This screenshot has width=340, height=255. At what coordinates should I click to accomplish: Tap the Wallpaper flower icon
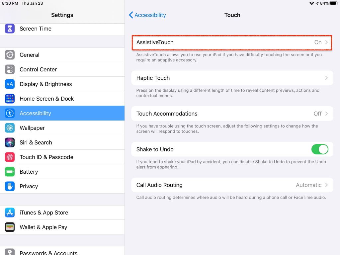(x=10, y=128)
